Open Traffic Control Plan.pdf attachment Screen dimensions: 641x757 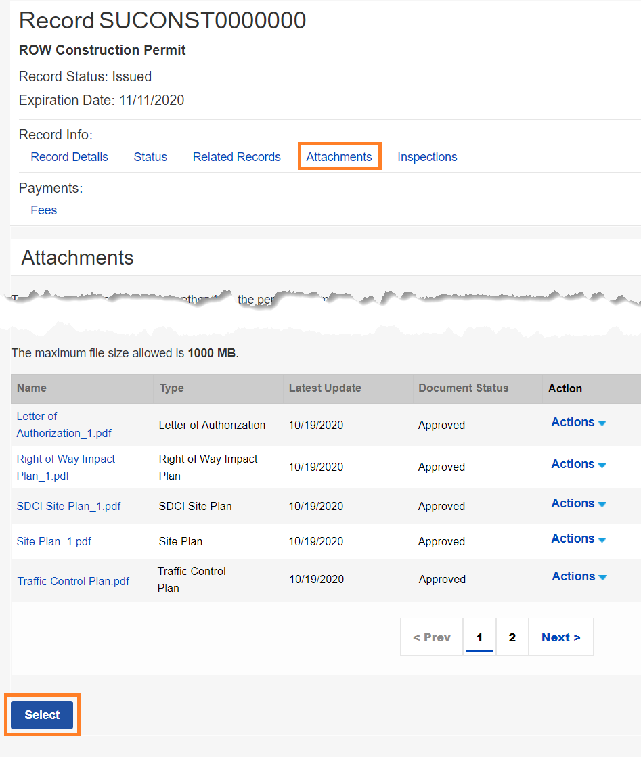point(73,581)
